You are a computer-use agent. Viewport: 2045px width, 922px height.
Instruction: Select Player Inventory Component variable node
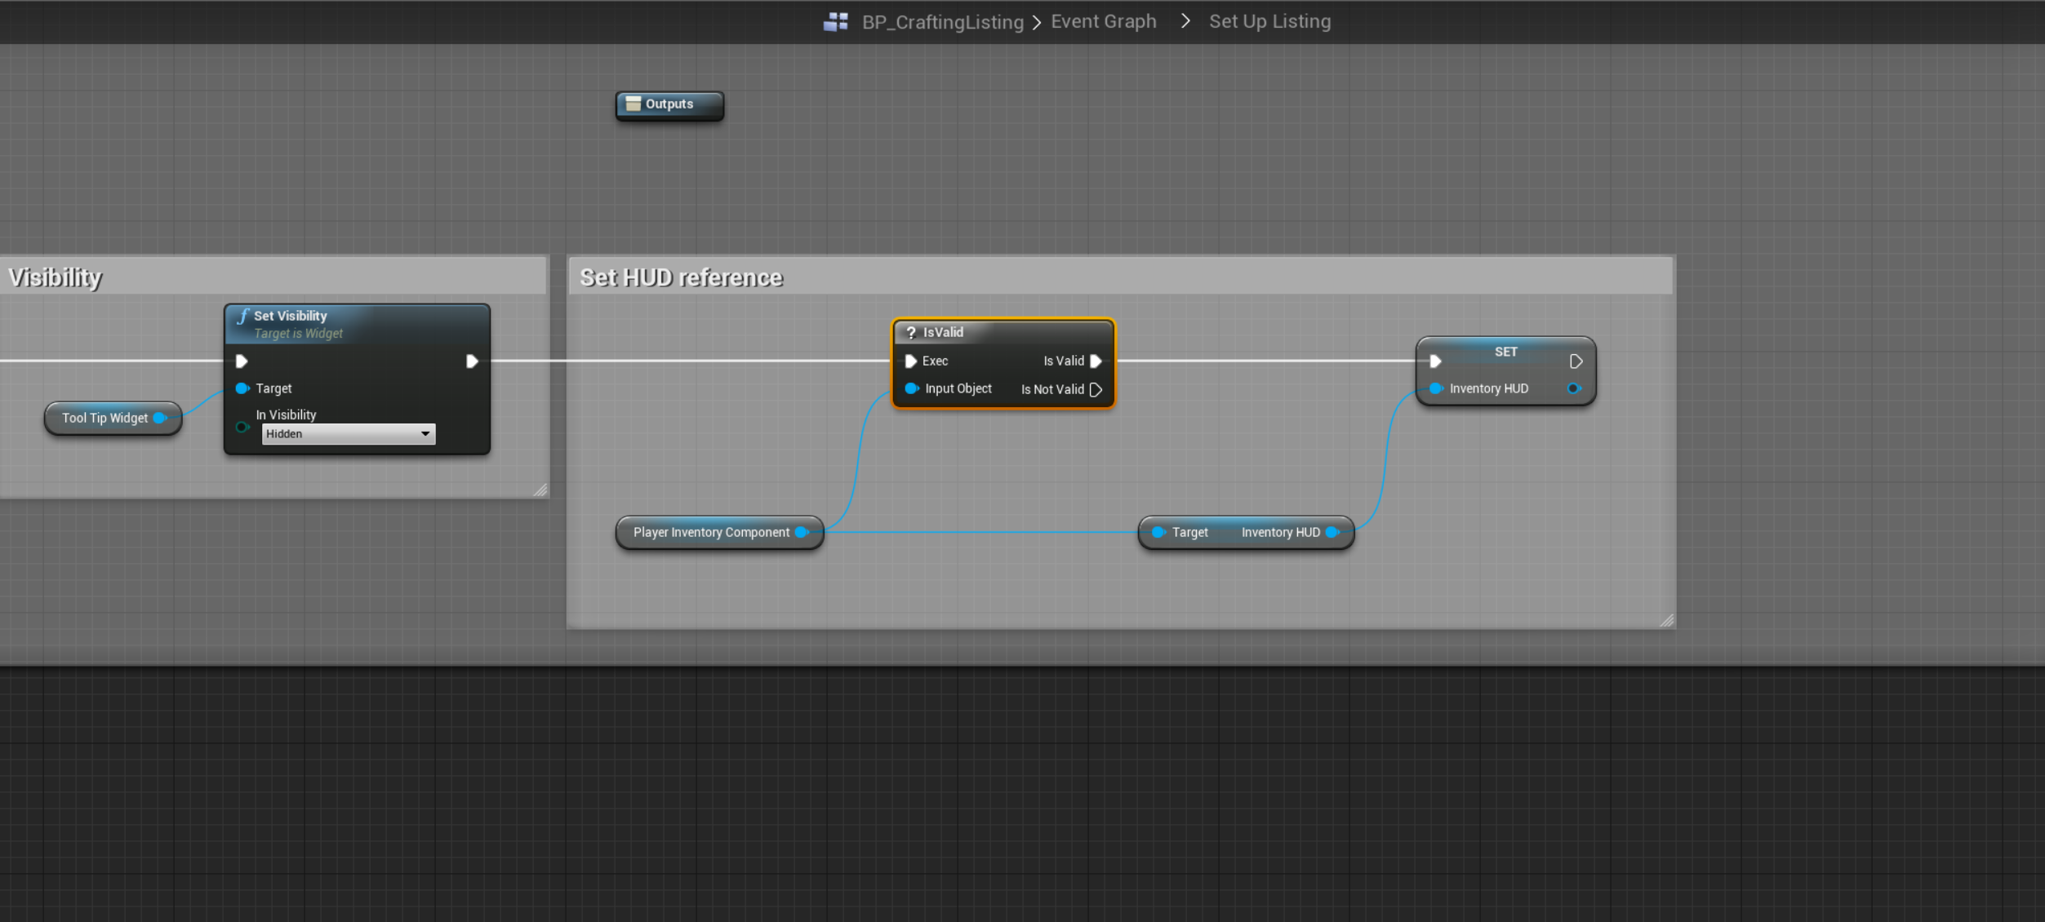(x=710, y=533)
